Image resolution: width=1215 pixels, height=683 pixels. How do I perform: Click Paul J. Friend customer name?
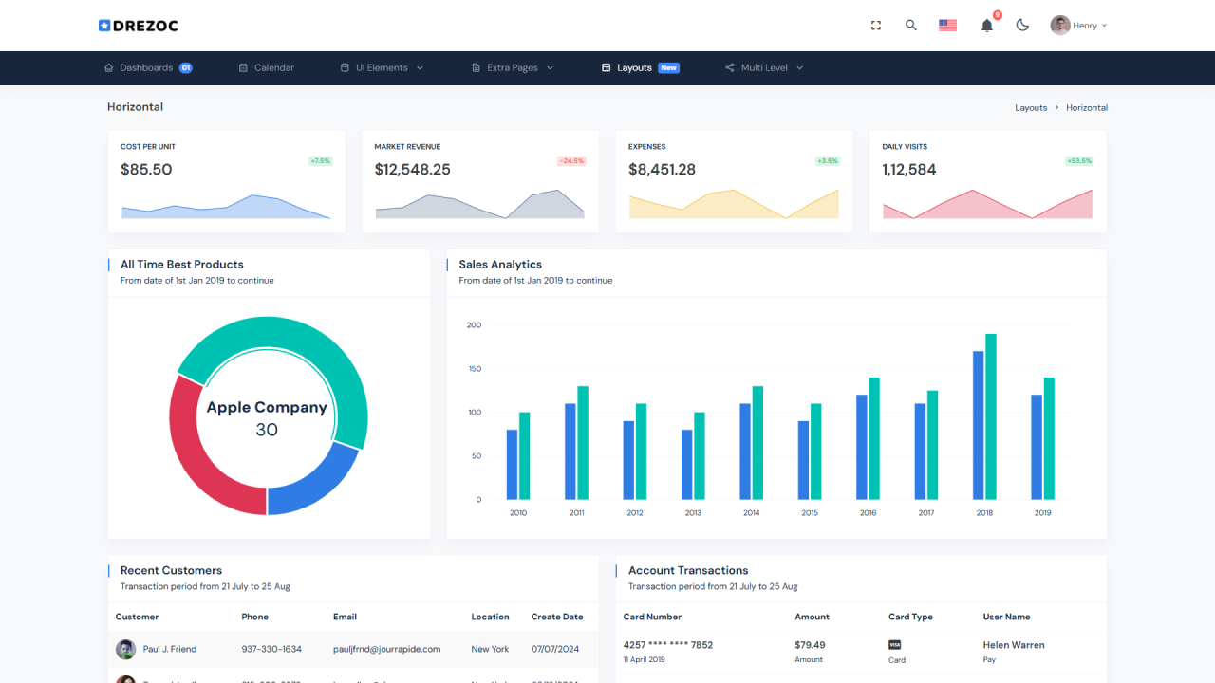[x=170, y=649]
